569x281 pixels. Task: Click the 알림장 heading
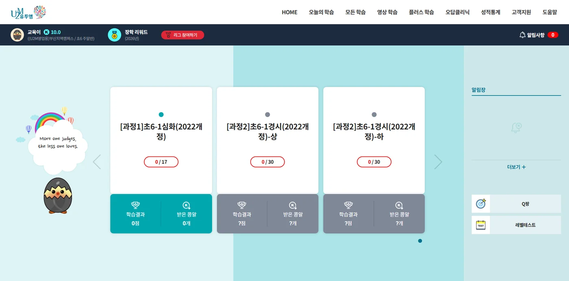pyautogui.click(x=478, y=90)
